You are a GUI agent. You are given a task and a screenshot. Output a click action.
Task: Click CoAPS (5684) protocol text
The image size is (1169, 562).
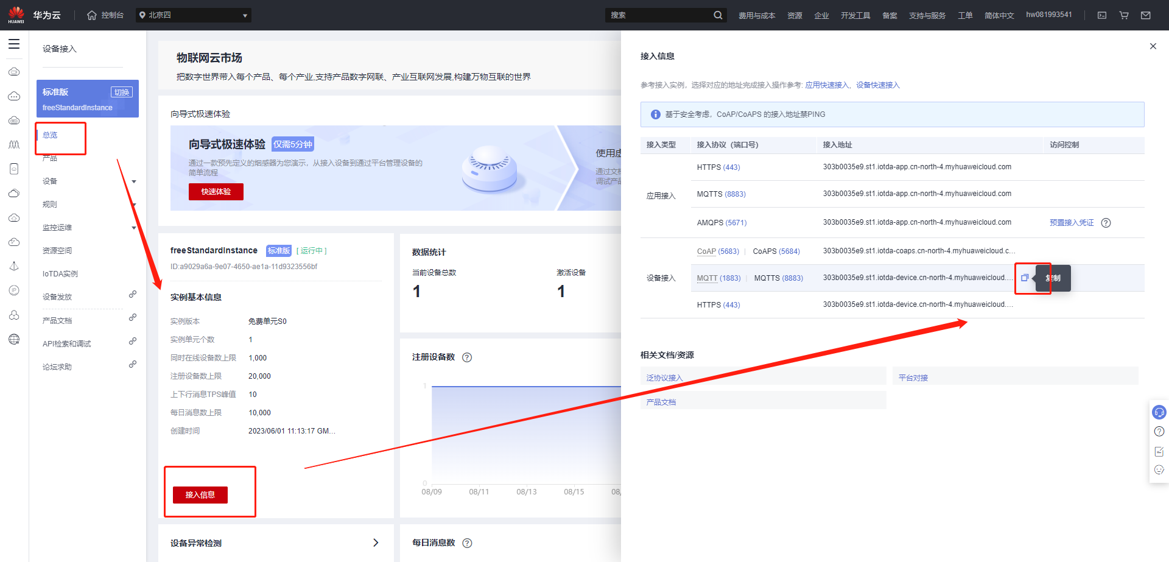point(776,251)
